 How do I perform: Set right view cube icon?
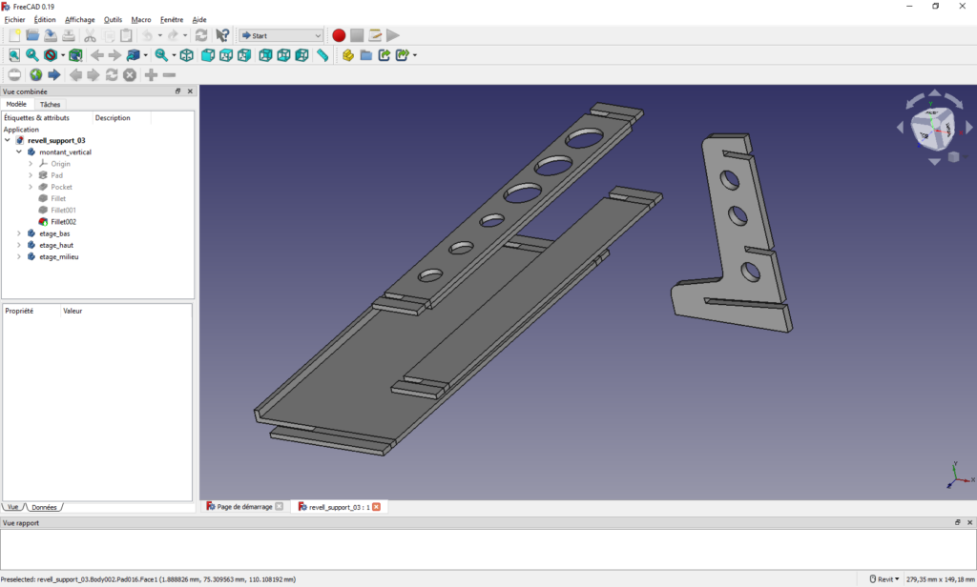tap(243, 55)
